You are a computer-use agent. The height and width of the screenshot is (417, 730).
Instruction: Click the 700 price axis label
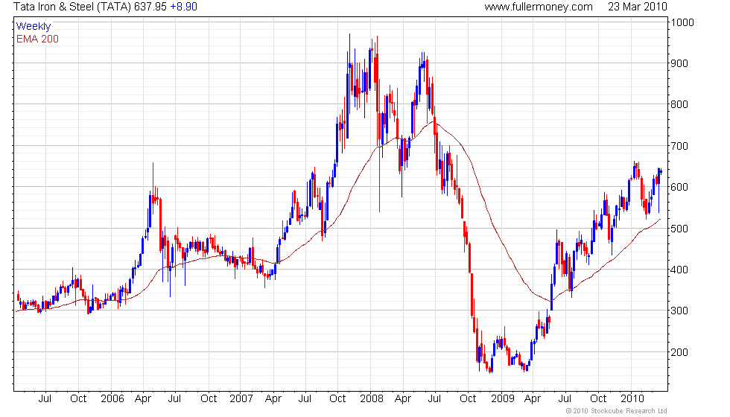click(679, 146)
